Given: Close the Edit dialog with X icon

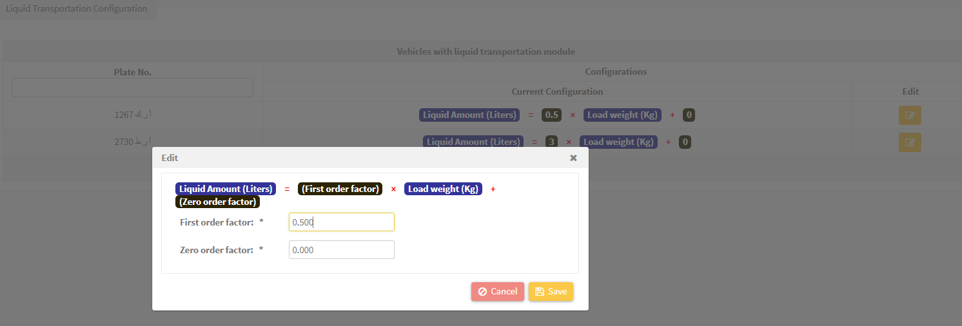Looking at the screenshot, I should [573, 158].
